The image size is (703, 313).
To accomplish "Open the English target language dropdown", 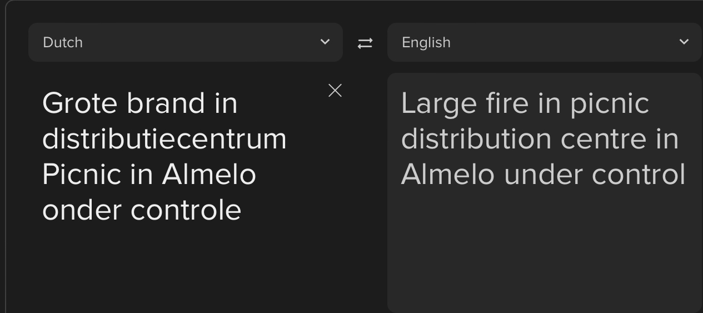I will [545, 42].
